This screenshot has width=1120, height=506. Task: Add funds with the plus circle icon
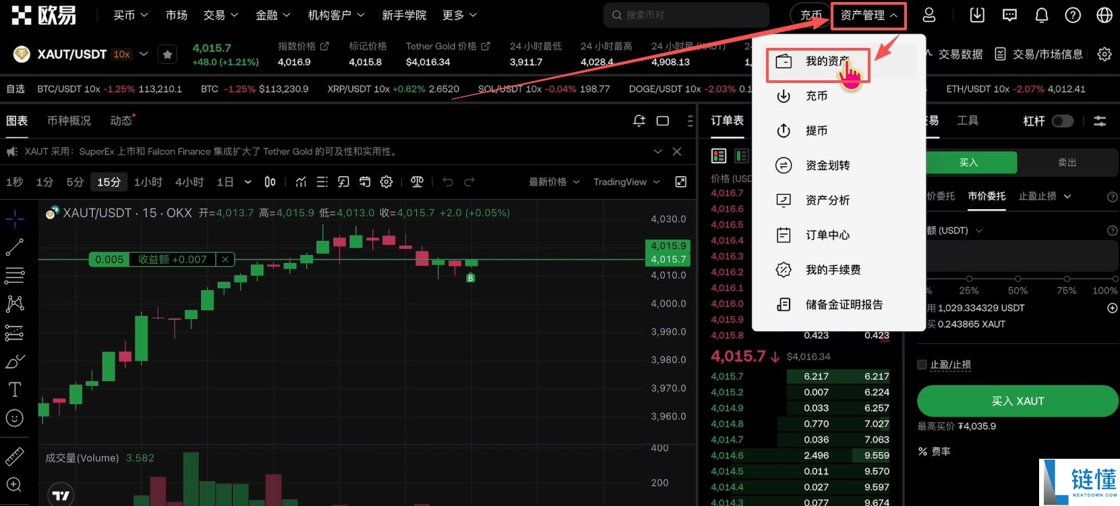[1113, 308]
